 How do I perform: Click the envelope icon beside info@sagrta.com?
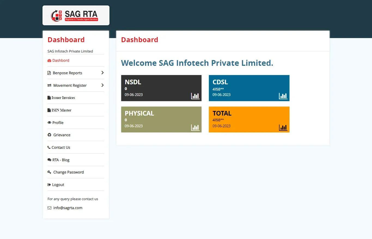pyautogui.click(x=49, y=208)
